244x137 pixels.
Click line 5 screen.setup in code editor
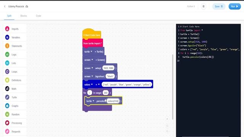[194, 42]
